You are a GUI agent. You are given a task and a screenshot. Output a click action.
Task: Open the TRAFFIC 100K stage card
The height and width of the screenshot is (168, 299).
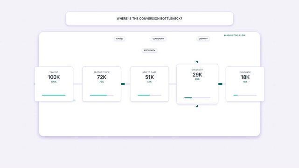tap(54, 84)
